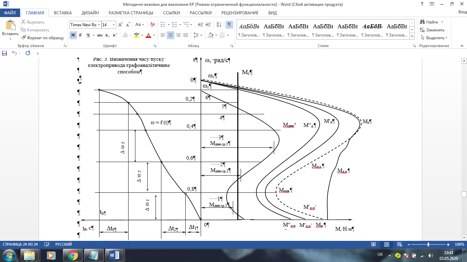467x262 pixels.
Task: Align text to the right
Action: [178, 35]
